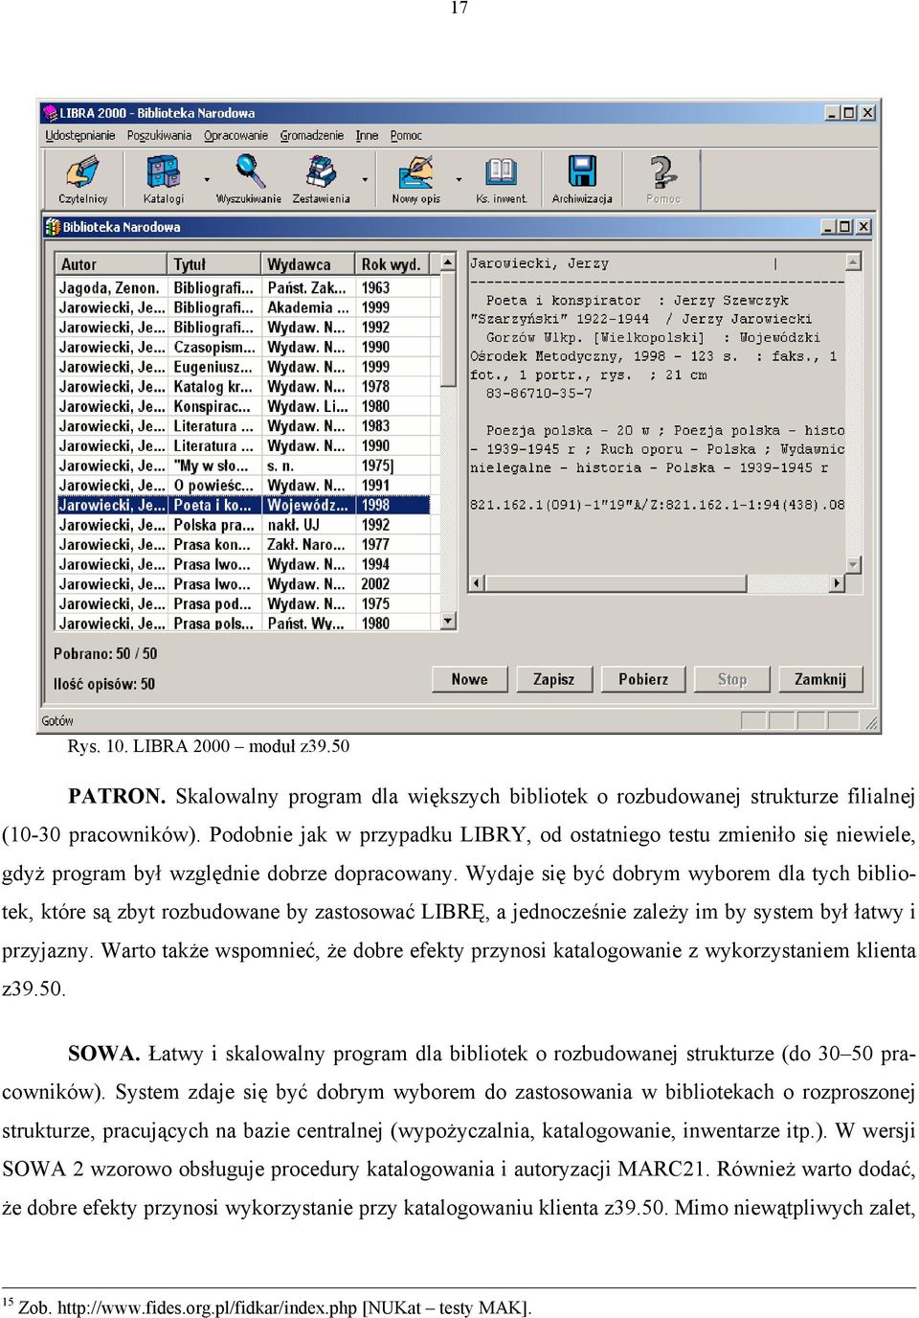
Task: Click results list scroll down arrow
Action: click(x=448, y=622)
